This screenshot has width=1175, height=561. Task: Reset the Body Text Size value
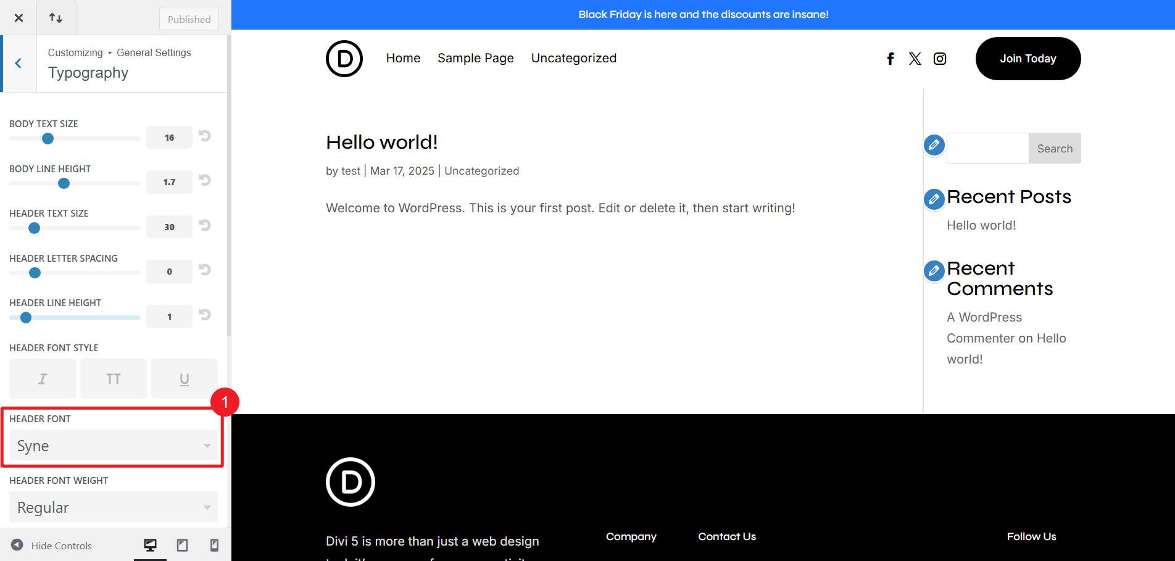(204, 136)
